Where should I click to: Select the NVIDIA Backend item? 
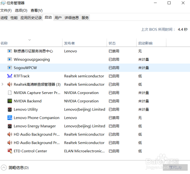tap(28, 101)
